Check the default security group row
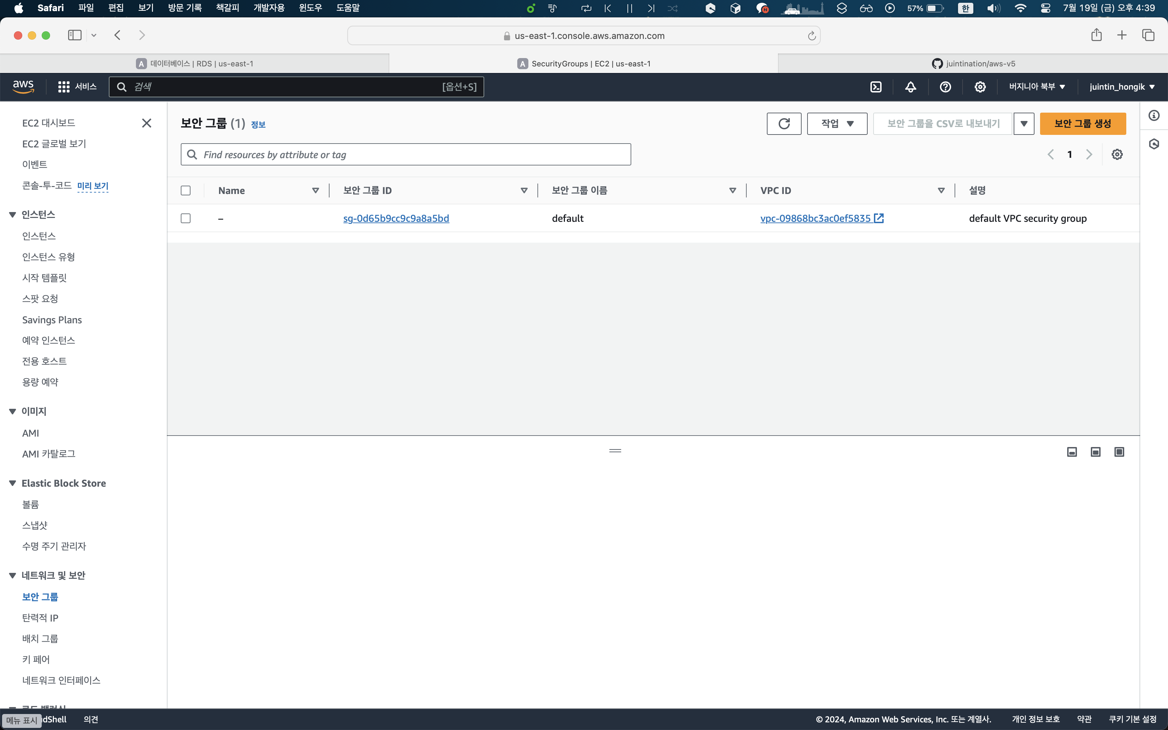 (x=186, y=218)
